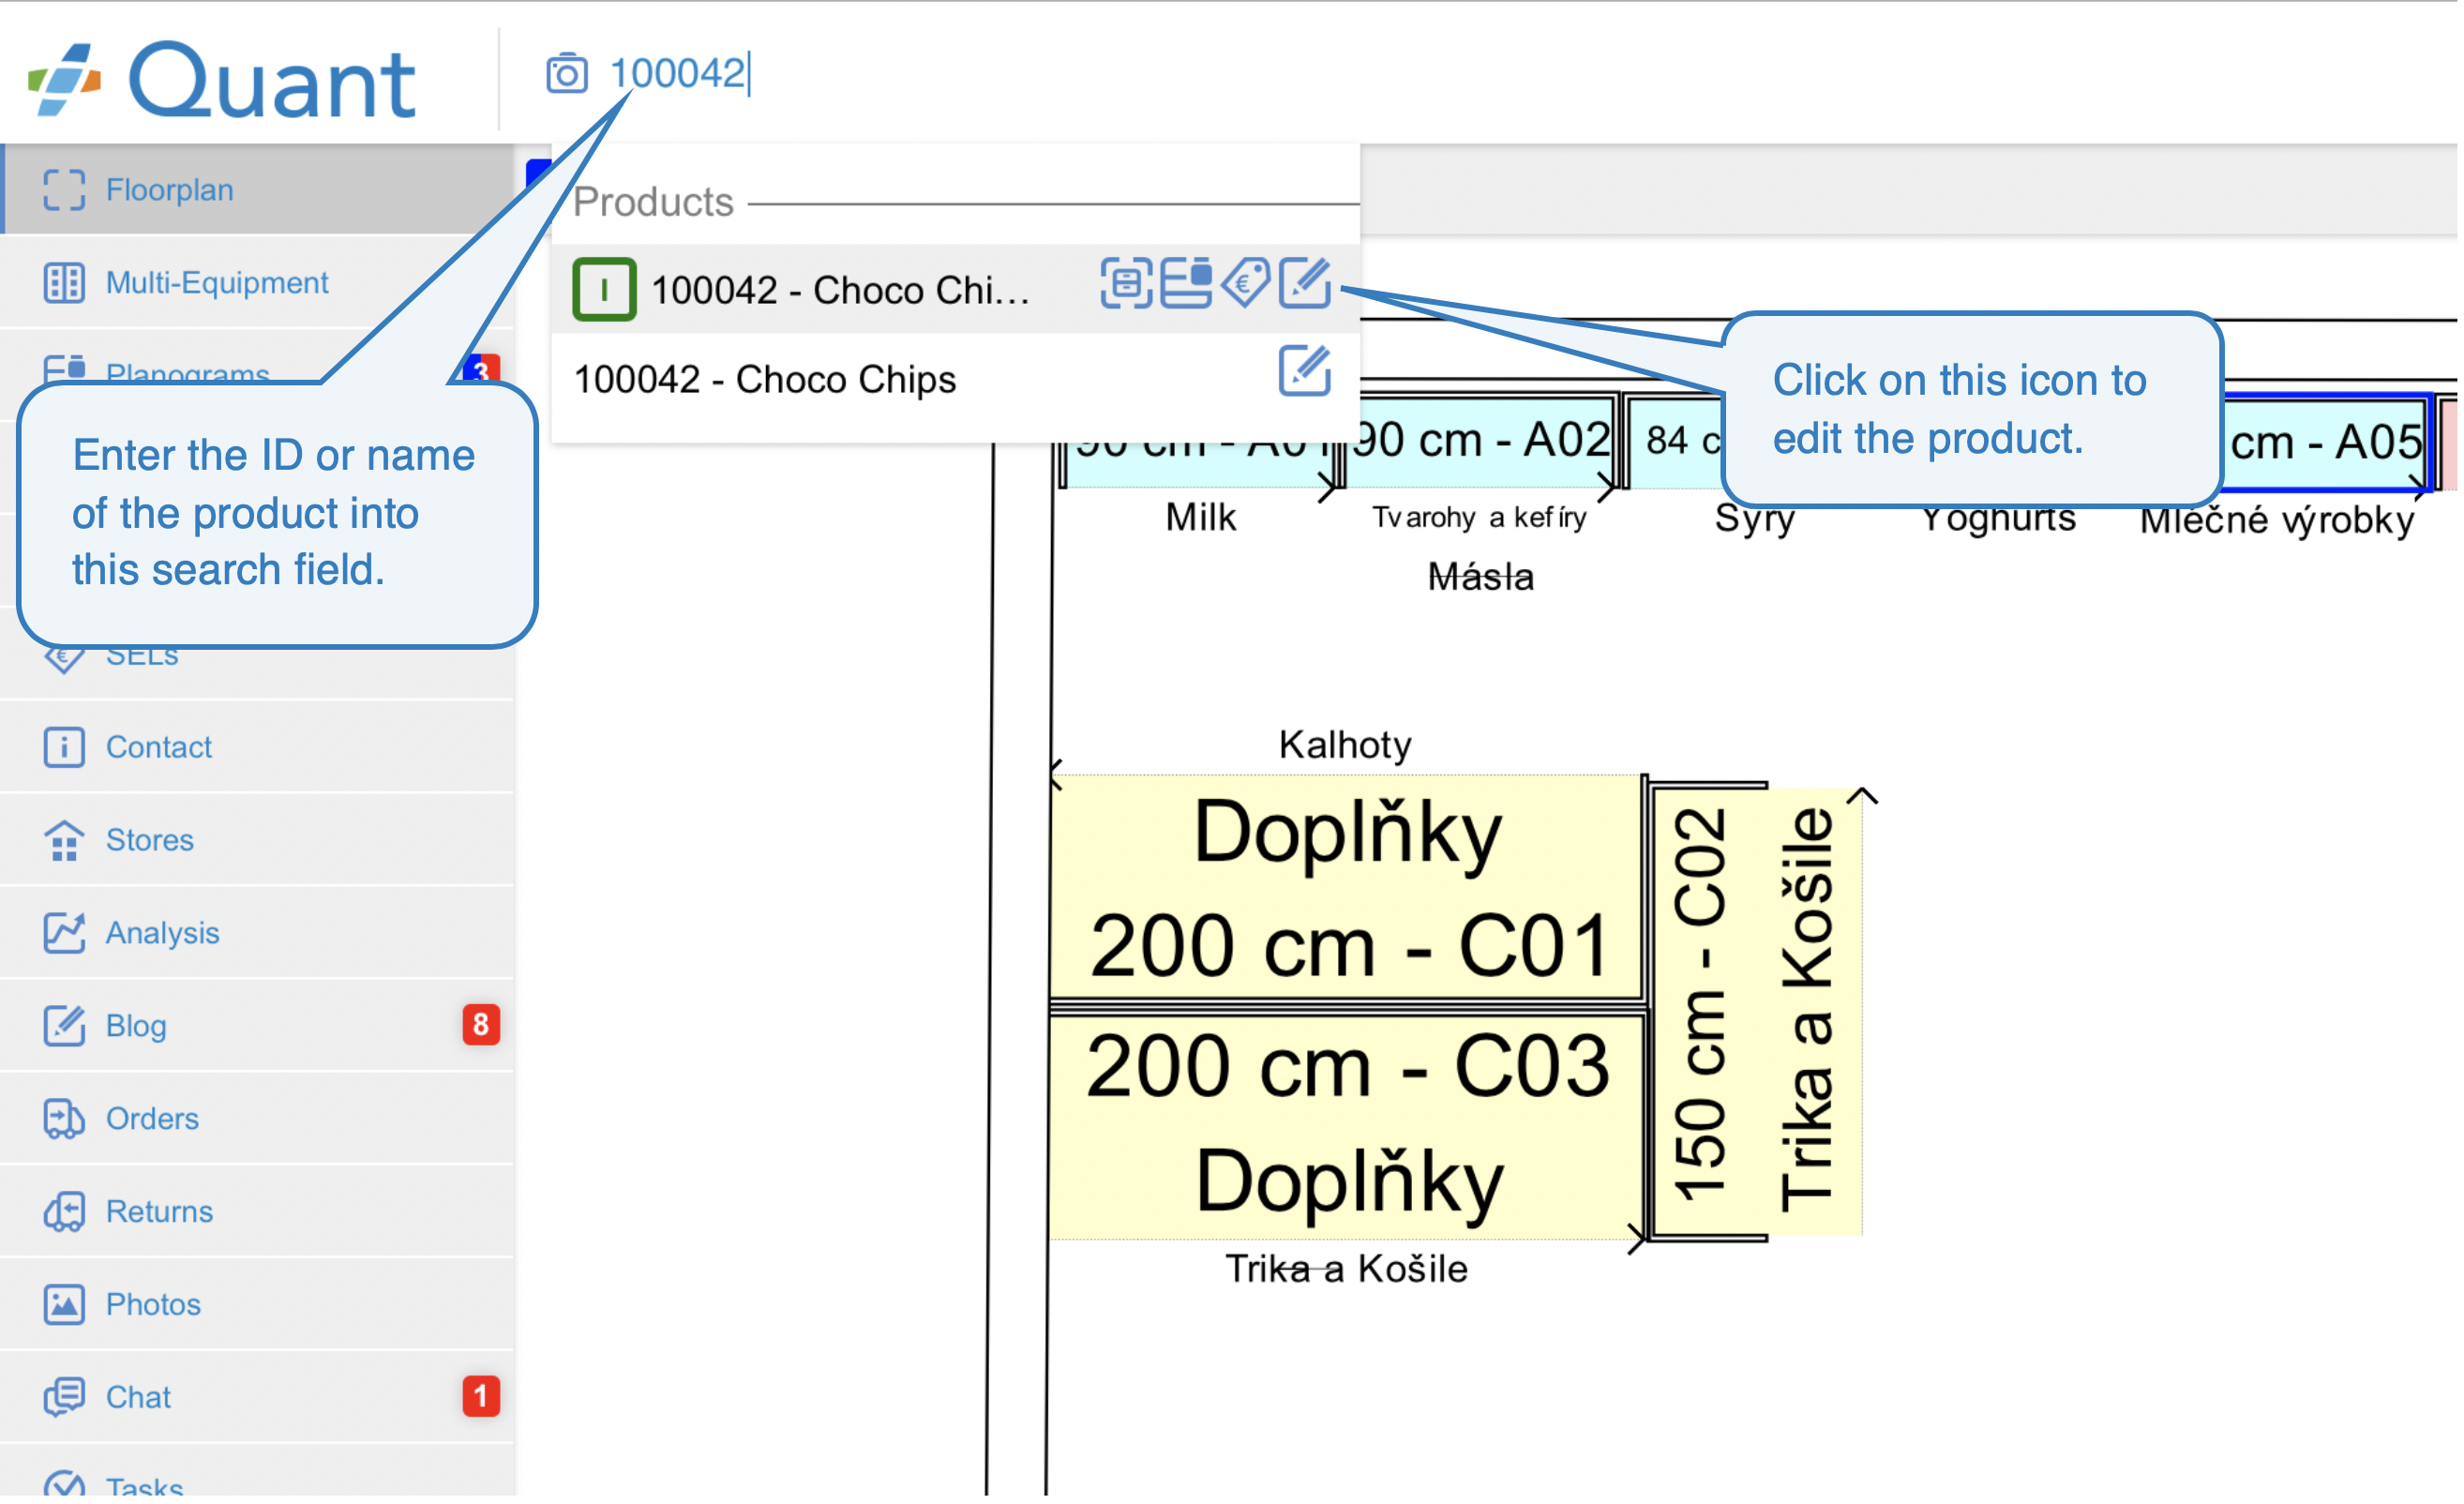The width and height of the screenshot is (2464, 1504).
Task: Select the 100042 - Choco Chips result
Action: point(956,380)
